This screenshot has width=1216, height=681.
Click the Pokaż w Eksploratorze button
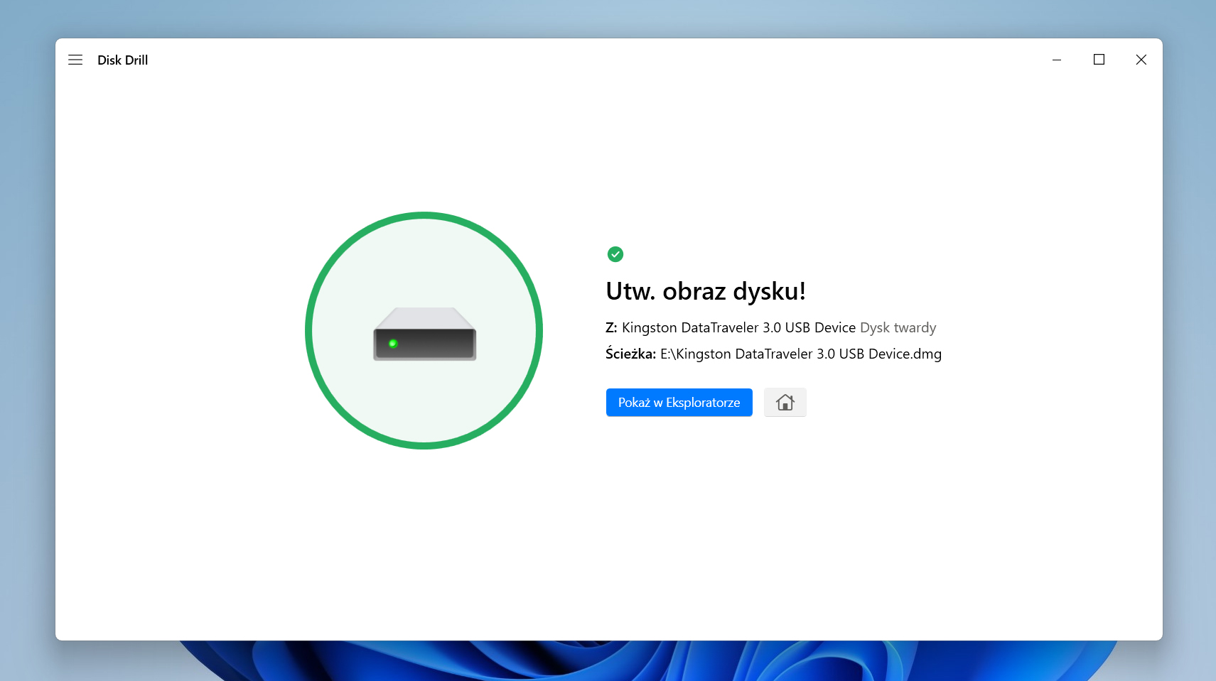click(x=679, y=403)
